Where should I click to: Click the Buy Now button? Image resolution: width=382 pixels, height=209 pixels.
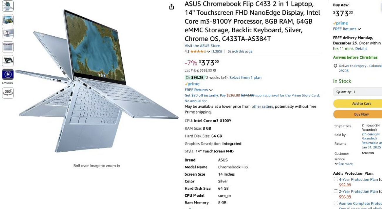pyautogui.click(x=358, y=114)
